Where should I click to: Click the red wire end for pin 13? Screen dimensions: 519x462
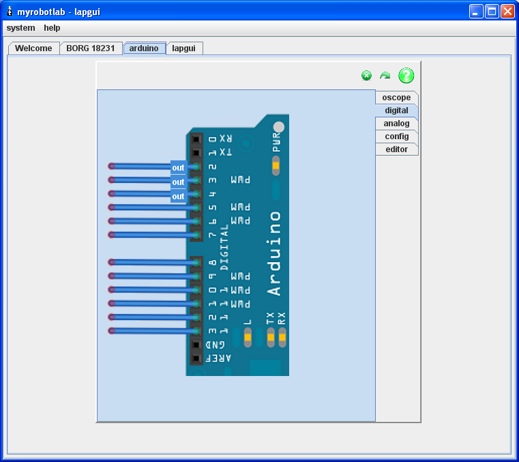coord(112,331)
